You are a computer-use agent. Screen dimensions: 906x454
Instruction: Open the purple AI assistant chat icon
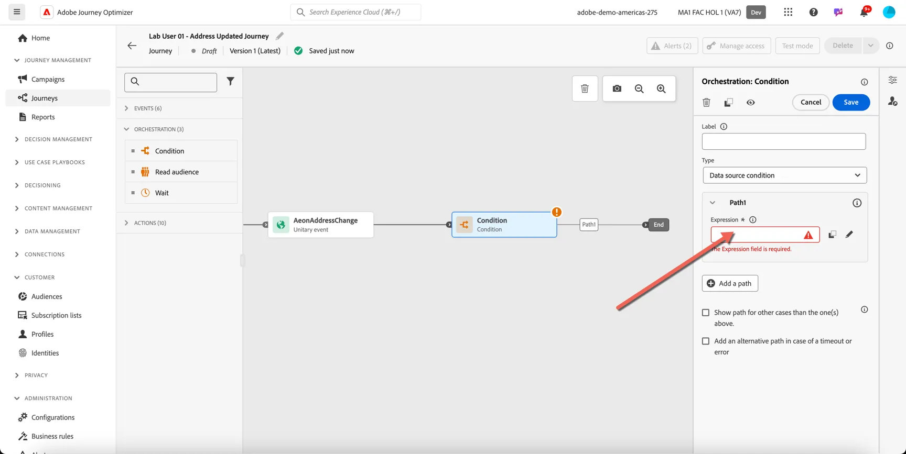point(838,12)
